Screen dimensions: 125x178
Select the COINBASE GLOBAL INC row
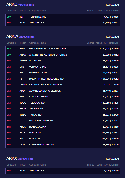[x=63, y=145]
